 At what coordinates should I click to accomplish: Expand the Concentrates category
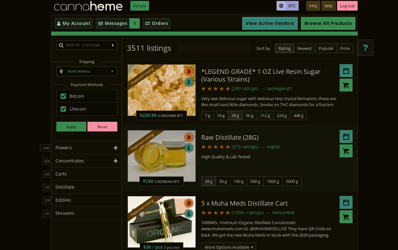point(116,161)
